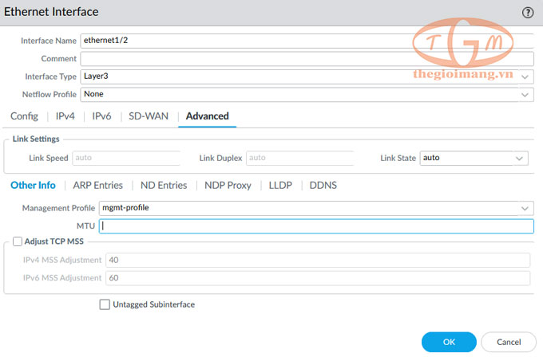543x357 pixels.
Task: Dismiss dialog with the Cancel button
Action: pyautogui.click(x=509, y=342)
